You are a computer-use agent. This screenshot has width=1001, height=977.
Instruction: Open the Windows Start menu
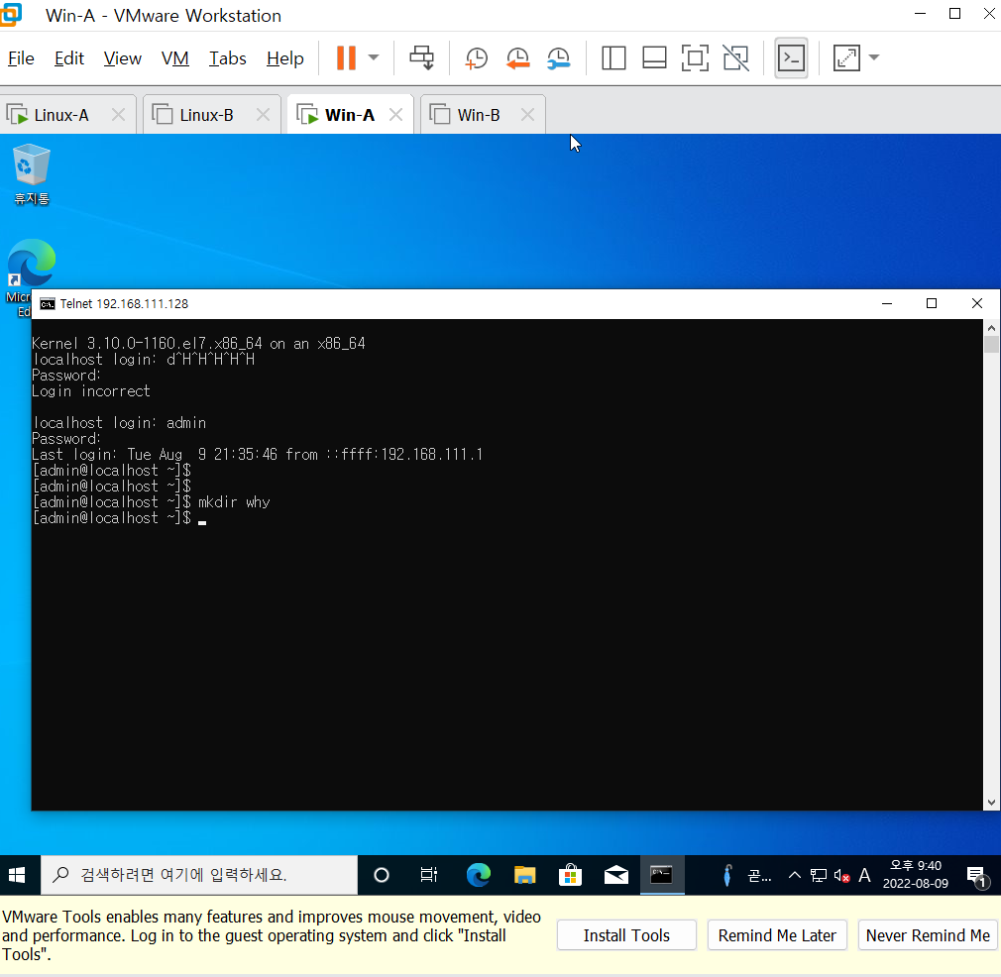(17, 875)
